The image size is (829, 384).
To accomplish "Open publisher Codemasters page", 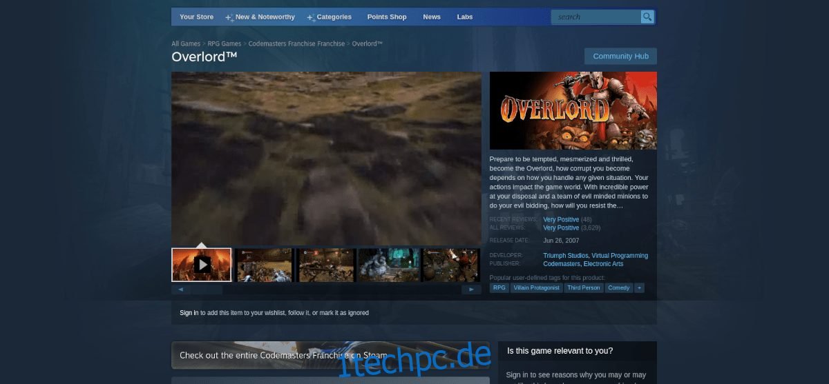I will 561,264.
